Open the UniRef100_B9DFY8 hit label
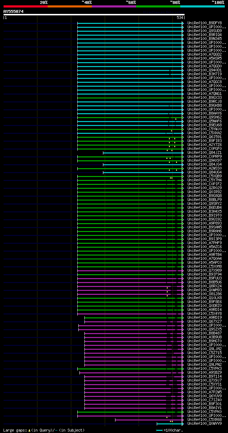The height and width of the screenshot is (433, 228). tap(205, 23)
